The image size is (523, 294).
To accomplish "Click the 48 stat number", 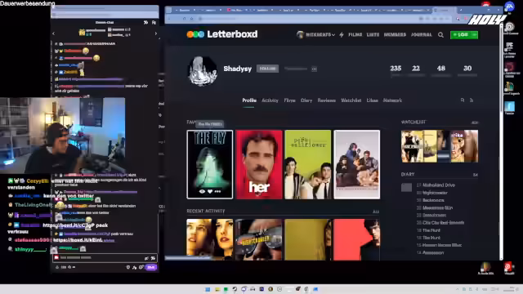I will (x=441, y=69).
